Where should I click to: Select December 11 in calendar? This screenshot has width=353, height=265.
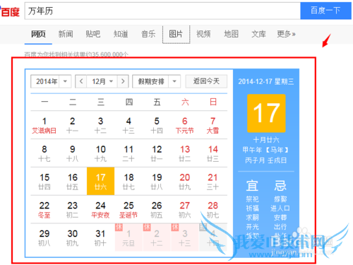[x=128, y=153]
